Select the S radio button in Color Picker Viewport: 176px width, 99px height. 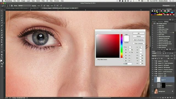(124, 50)
